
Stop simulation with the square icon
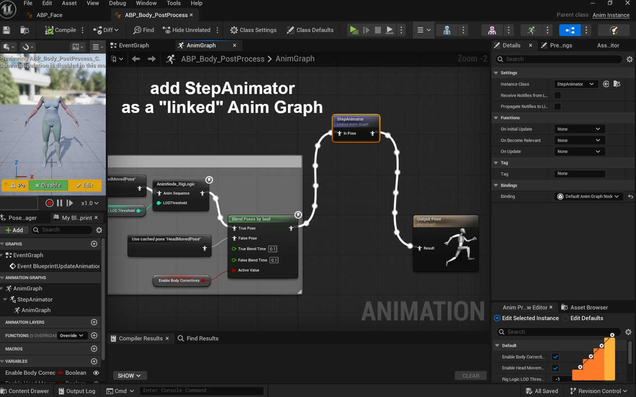tap(377, 30)
